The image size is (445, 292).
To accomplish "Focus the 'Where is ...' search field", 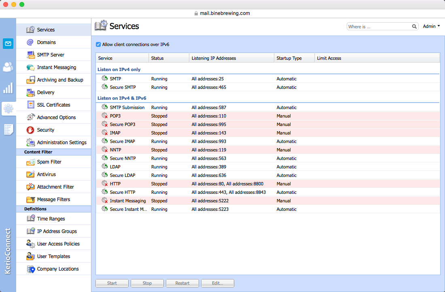I will point(379,27).
